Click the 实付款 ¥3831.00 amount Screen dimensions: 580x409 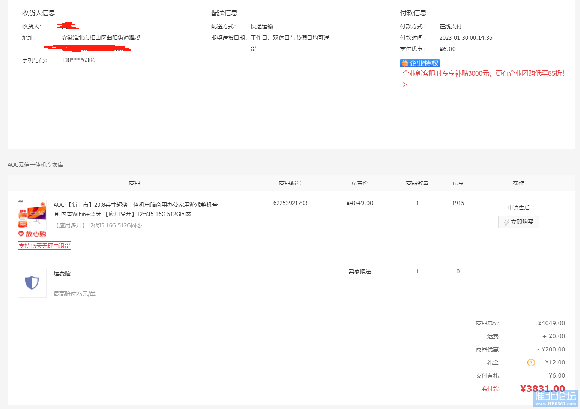pyautogui.click(x=542, y=388)
